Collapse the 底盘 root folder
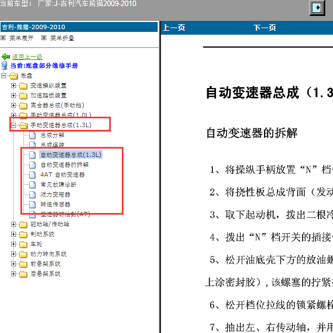Viewport: 333px width, 333px height. click(3, 75)
